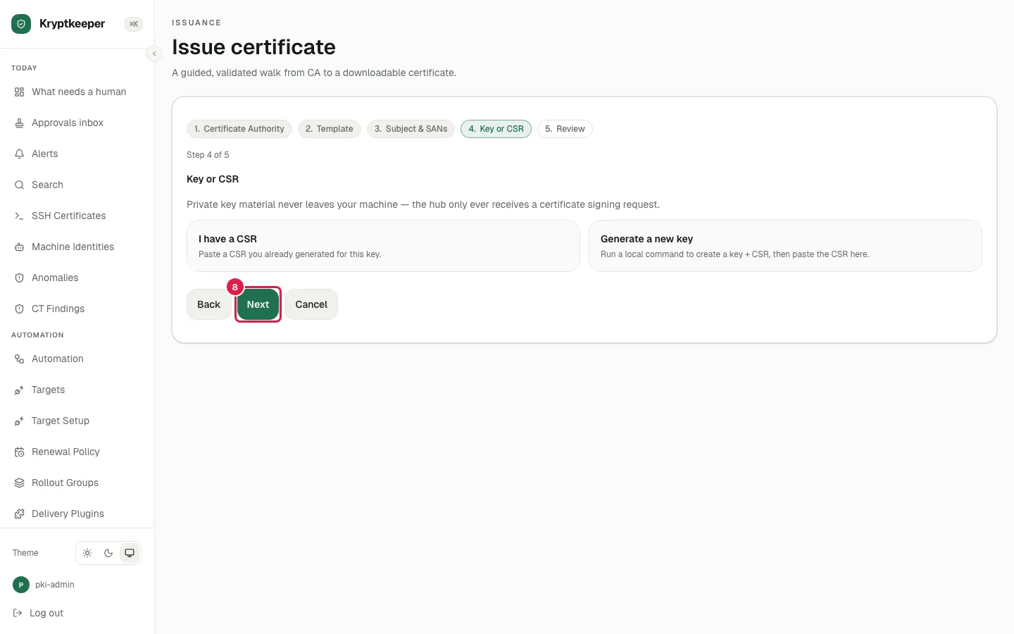
Task: Choose the I have a CSR option
Action: click(383, 246)
